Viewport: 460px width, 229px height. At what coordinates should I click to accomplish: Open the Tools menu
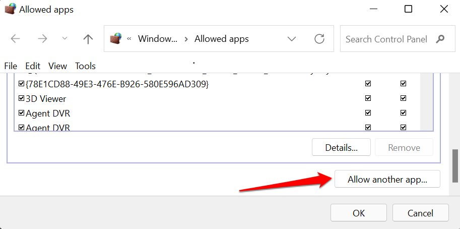[85, 66]
